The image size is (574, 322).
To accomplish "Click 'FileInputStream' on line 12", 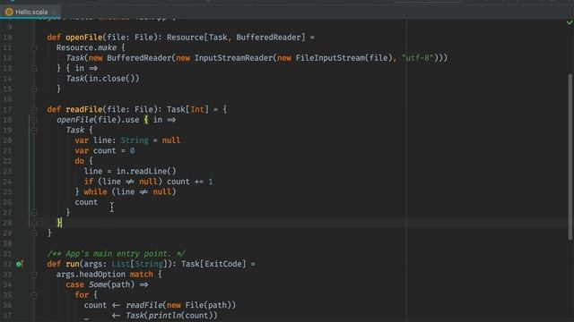I will point(330,57).
